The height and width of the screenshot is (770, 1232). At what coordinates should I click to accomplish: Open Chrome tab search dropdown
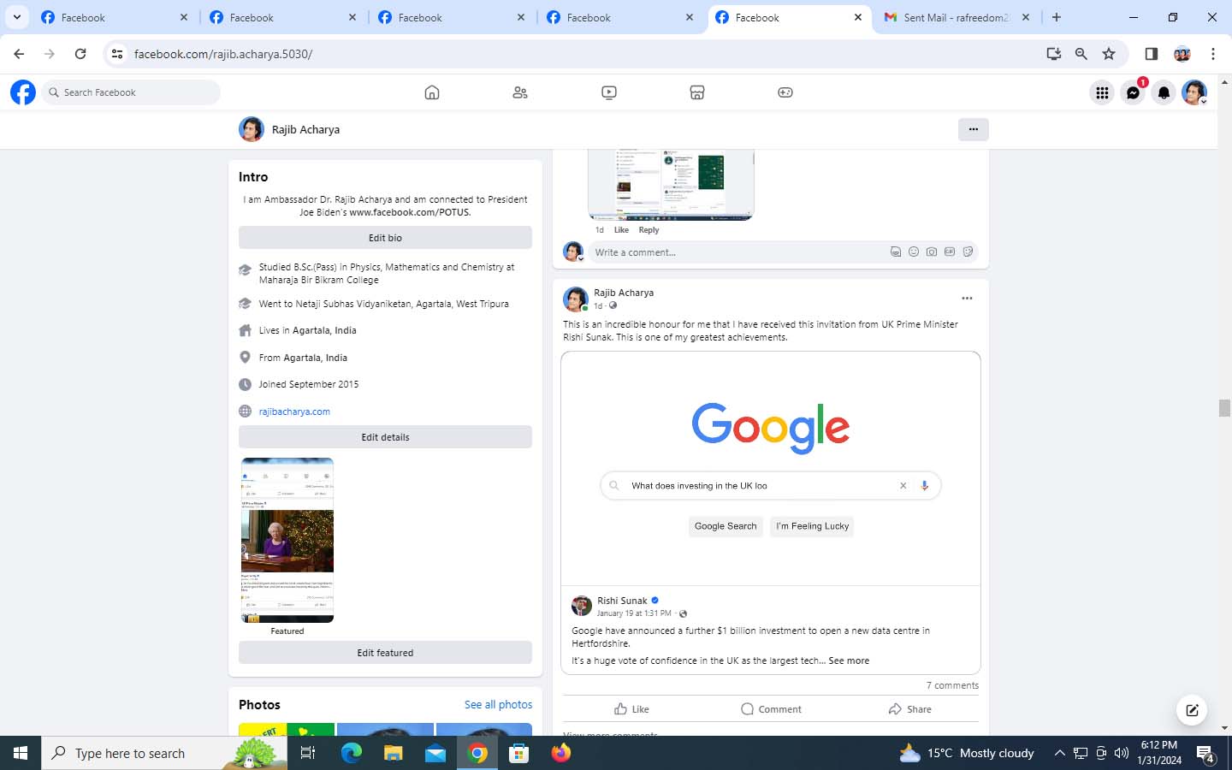click(17, 17)
